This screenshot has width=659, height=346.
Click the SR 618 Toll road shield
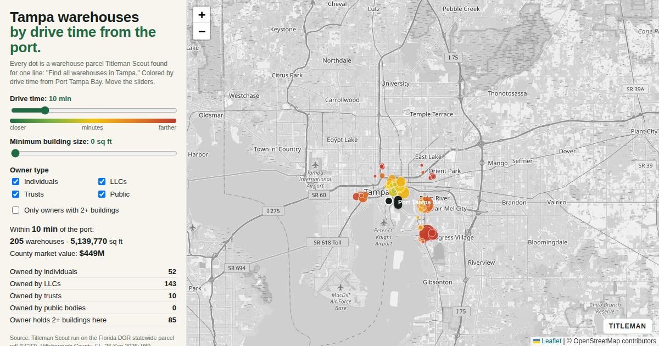[327, 242]
